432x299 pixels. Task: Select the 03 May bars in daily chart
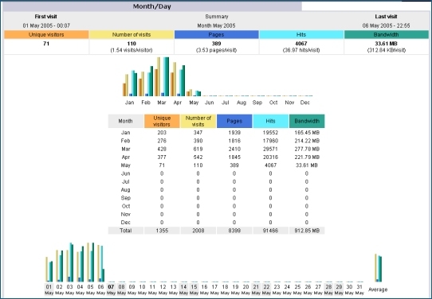pyautogui.click(x=69, y=262)
